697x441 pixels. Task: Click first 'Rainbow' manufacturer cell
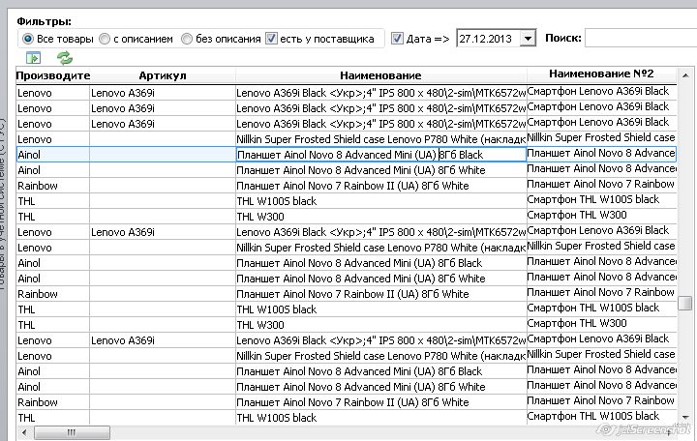(x=53, y=186)
